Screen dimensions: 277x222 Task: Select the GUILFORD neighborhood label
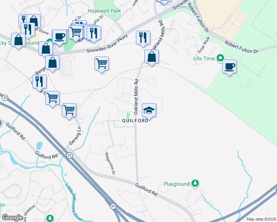click(x=135, y=121)
